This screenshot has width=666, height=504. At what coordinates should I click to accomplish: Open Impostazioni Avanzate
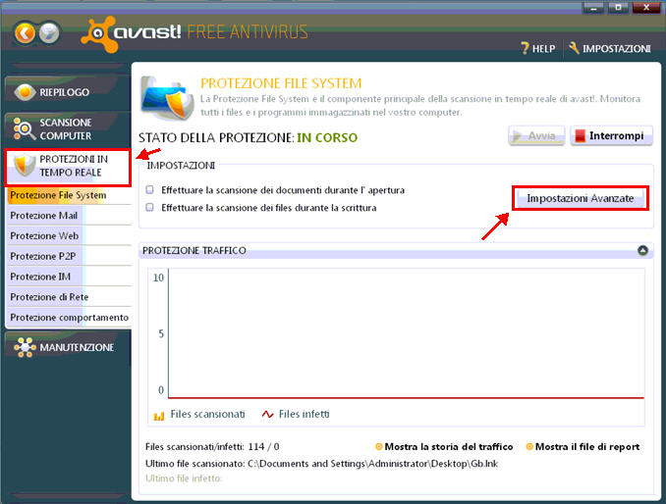click(581, 198)
